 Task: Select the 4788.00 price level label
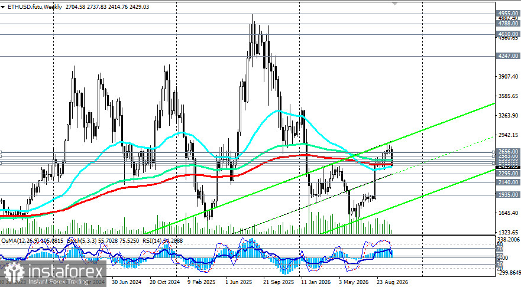[508, 24]
